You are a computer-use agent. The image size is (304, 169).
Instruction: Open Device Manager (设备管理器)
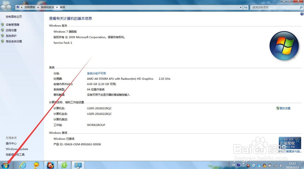click(12, 25)
